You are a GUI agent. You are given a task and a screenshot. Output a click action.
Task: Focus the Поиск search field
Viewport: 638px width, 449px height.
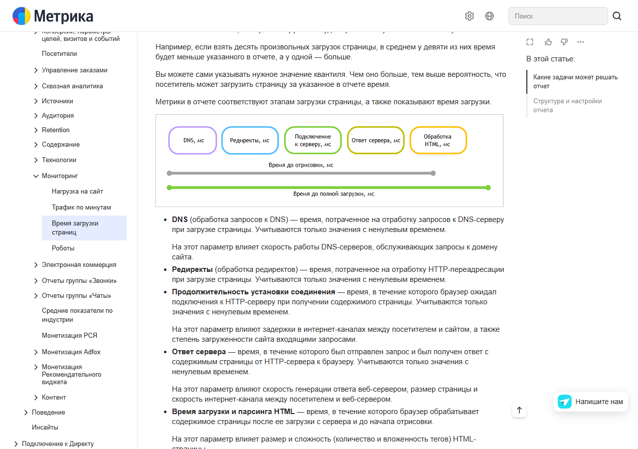click(558, 16)
